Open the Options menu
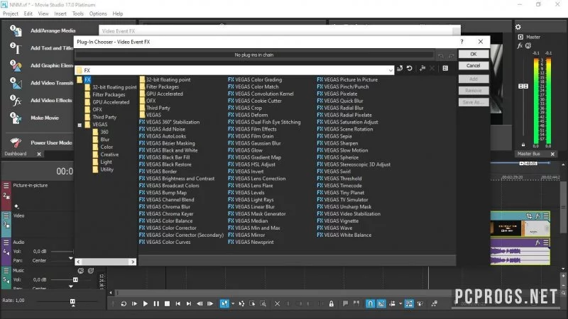This screenshot has width=568, height=319. point(98,13)
